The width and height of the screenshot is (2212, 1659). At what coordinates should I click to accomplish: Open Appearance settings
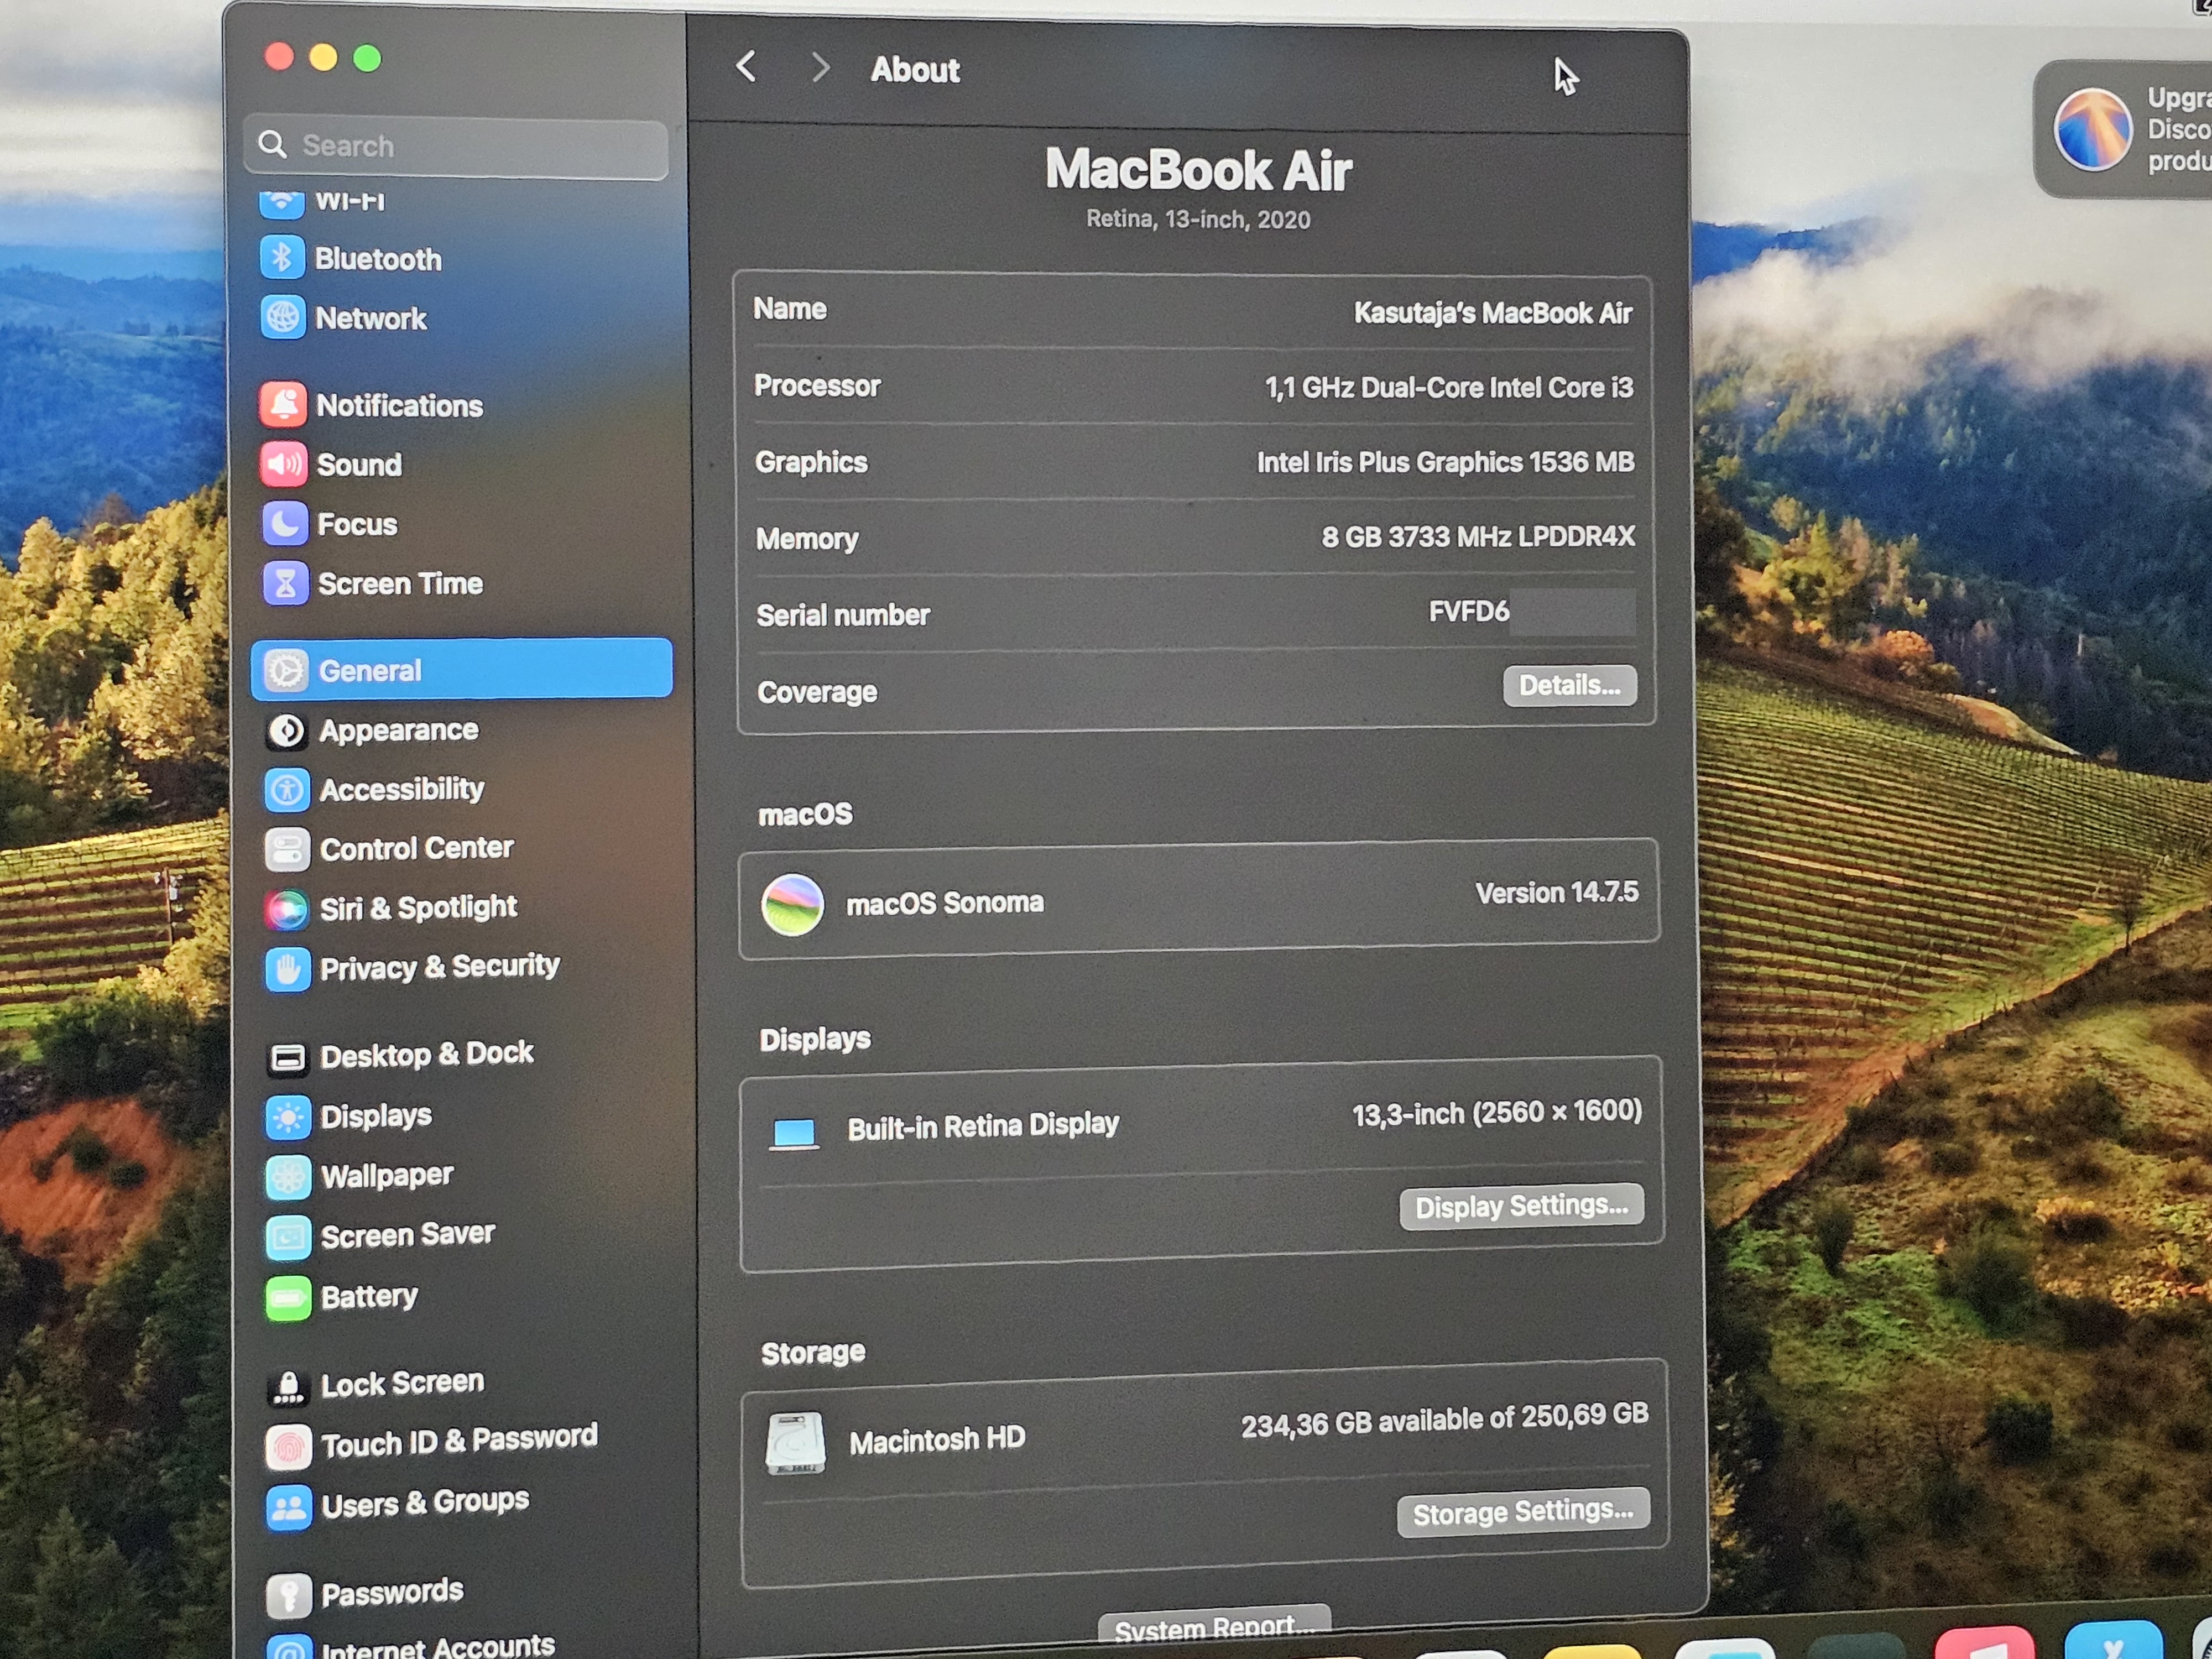373,731
